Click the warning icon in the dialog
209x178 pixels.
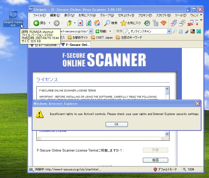click(x=40, y=114)
